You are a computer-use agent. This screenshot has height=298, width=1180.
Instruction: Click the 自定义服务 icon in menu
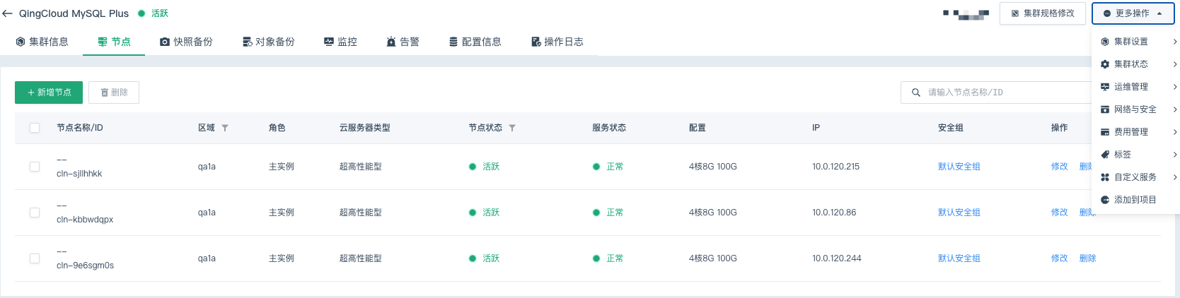(x=1105, y=177)
